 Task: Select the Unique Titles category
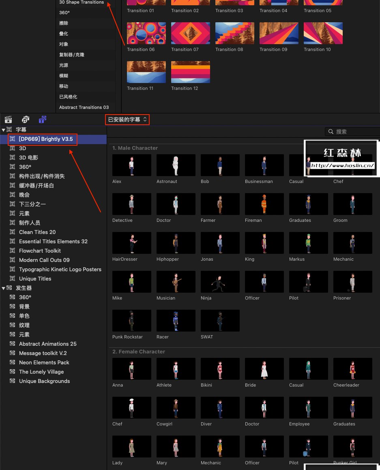click(x=53, y=279)
